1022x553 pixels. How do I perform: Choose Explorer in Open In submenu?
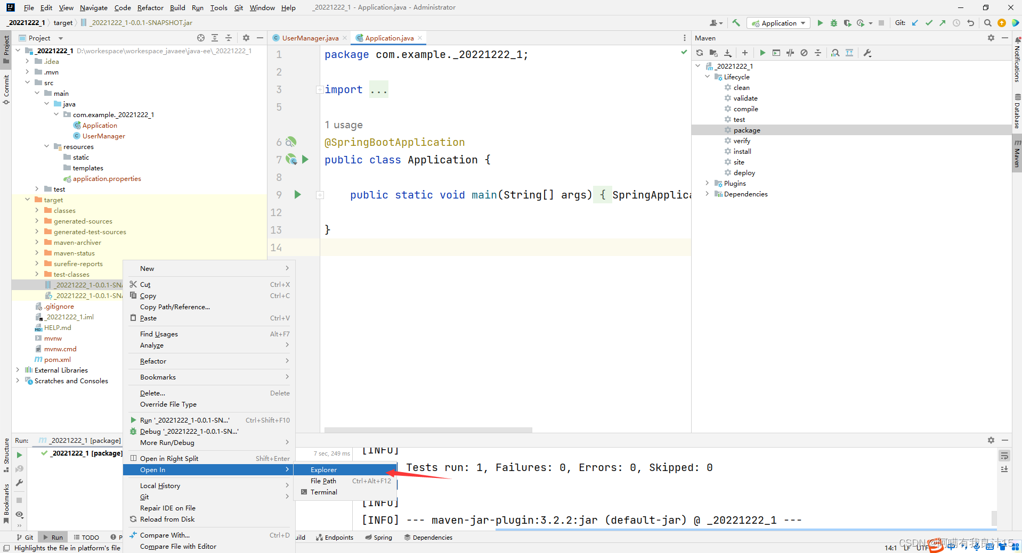point(323,469)
